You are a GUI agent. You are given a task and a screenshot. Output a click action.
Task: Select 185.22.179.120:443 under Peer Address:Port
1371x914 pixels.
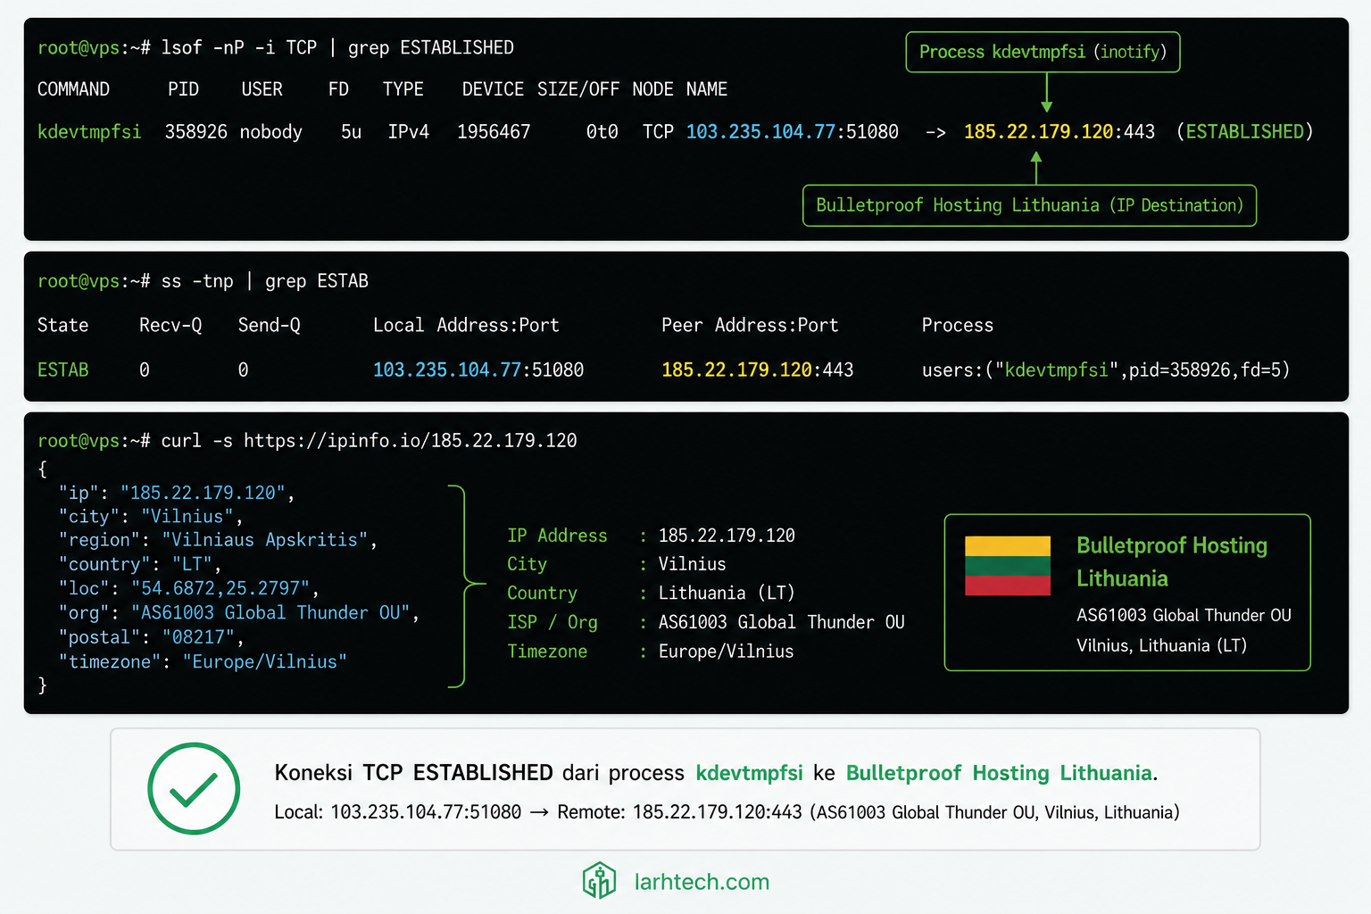pyautogui.click(x=758, y=370)
